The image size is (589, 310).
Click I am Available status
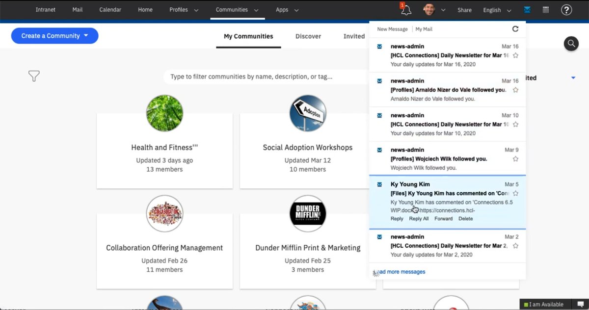coord(545,305)
